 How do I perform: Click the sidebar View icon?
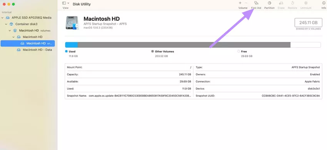click(x=64, y=3)
